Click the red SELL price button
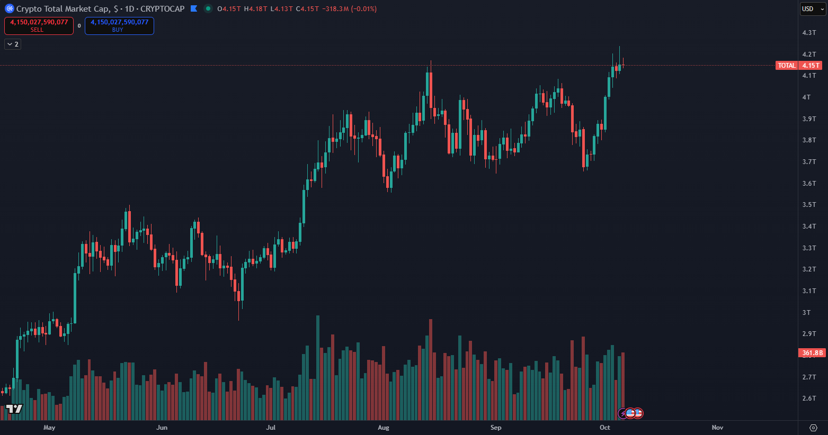 tap(39, 25)
